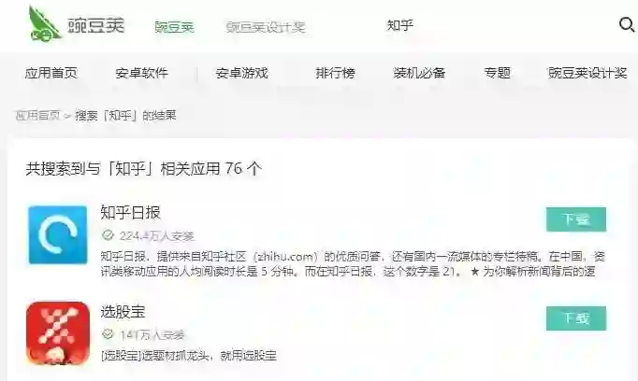Open the 豌豆荚设计奖 top header tab
The height and width of the screenshot is (381, 638).
click(266, 27)
